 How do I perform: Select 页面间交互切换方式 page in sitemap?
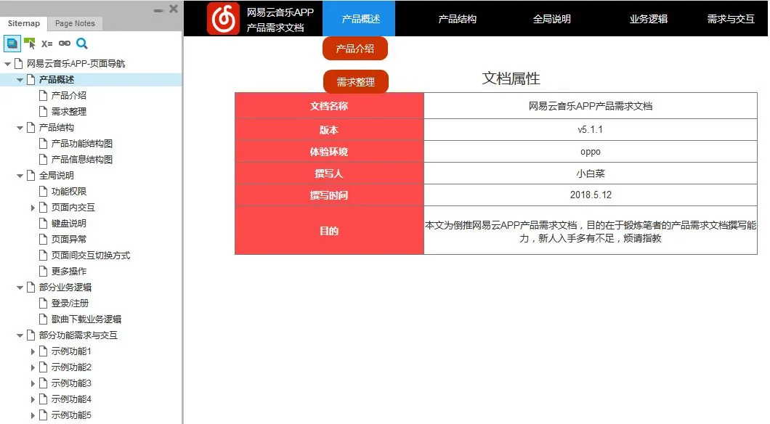[91, 255]
